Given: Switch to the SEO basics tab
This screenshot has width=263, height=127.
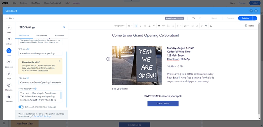Looking at the screenshot, I should tap(24, 36).
